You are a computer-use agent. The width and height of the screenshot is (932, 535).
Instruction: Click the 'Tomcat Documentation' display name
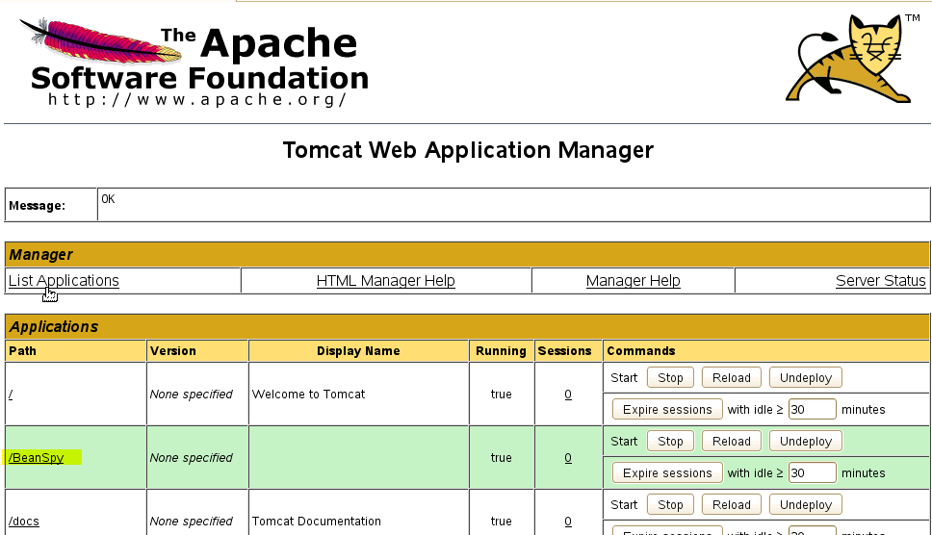tap(316, 521)
